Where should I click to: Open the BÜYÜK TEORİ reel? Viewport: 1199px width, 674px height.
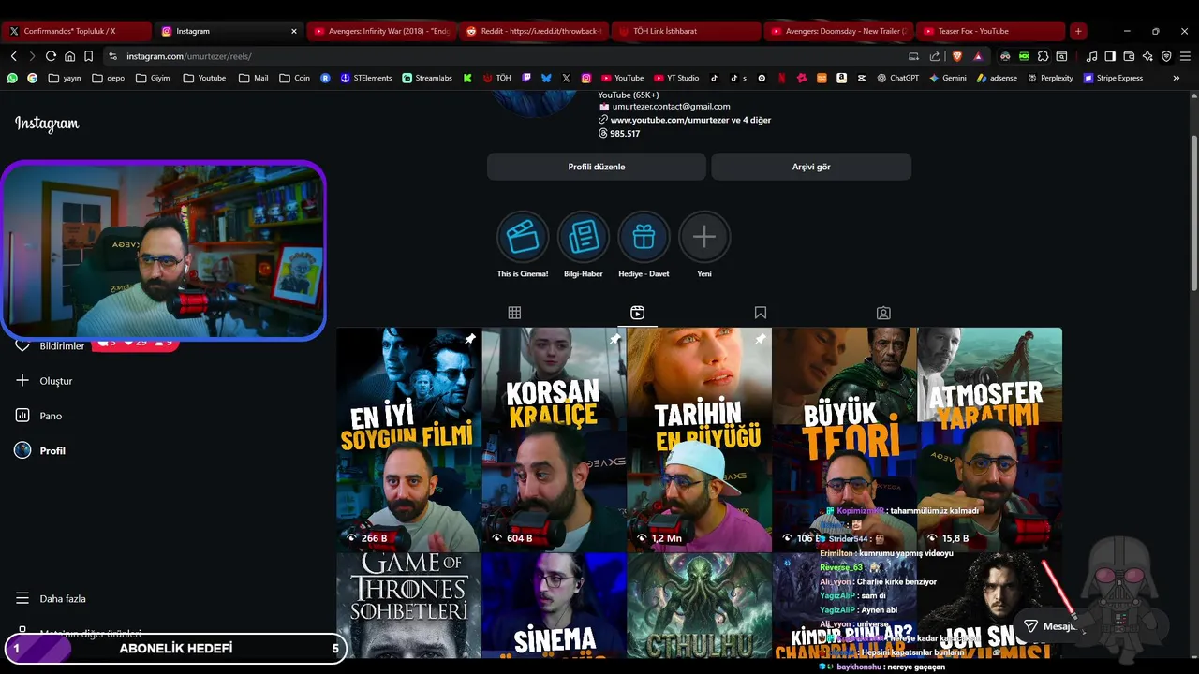coord(844,439)
